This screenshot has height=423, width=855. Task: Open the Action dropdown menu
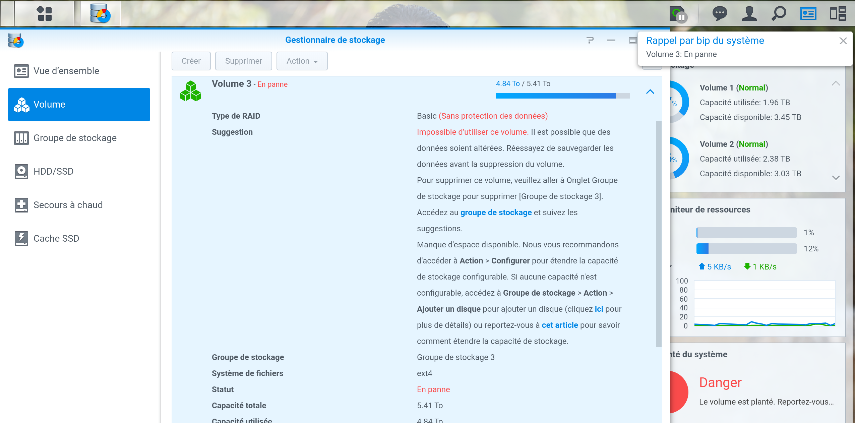click(302, 61)
